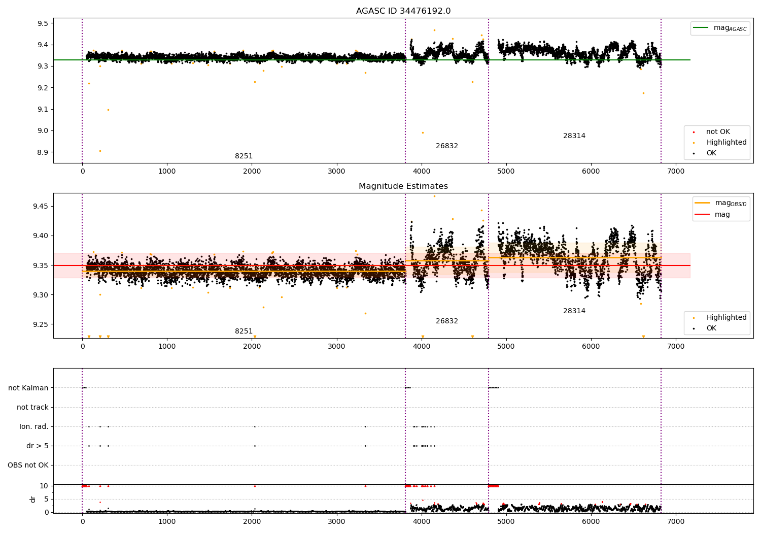
Task: Click the '8.9' y-tick in top panel
Action: point(43,152)
